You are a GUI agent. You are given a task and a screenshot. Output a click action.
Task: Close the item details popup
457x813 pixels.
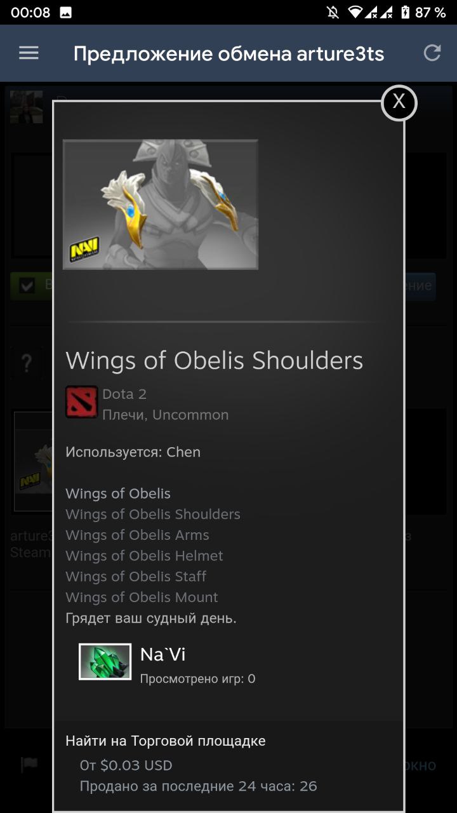click(399, 102)
